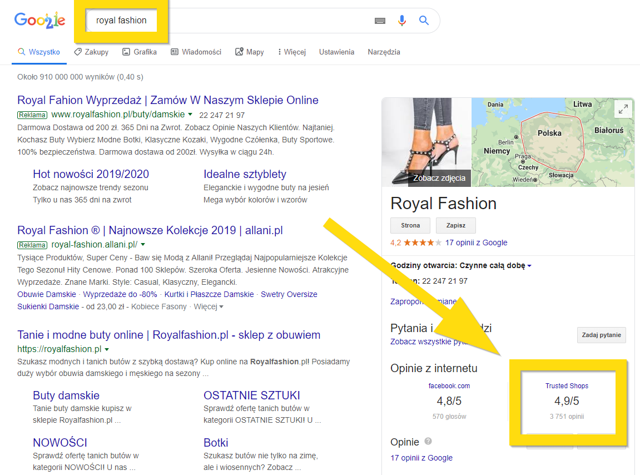Open Botki sitelink
Viewport: 640px width, 475px height.
click(216, 443)
